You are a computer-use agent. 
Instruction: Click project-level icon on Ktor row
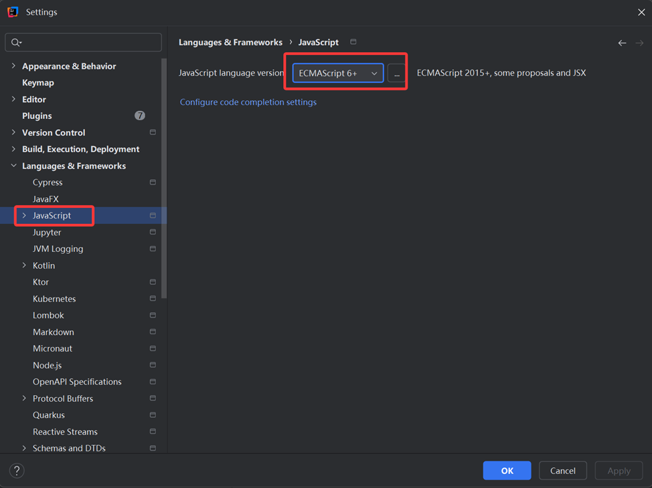coord(153,281)
